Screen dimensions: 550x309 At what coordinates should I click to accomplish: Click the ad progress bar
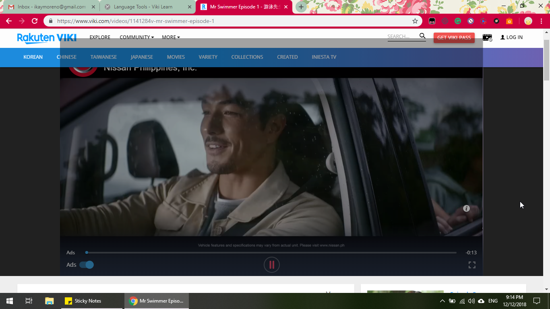[x=271, y=253]
